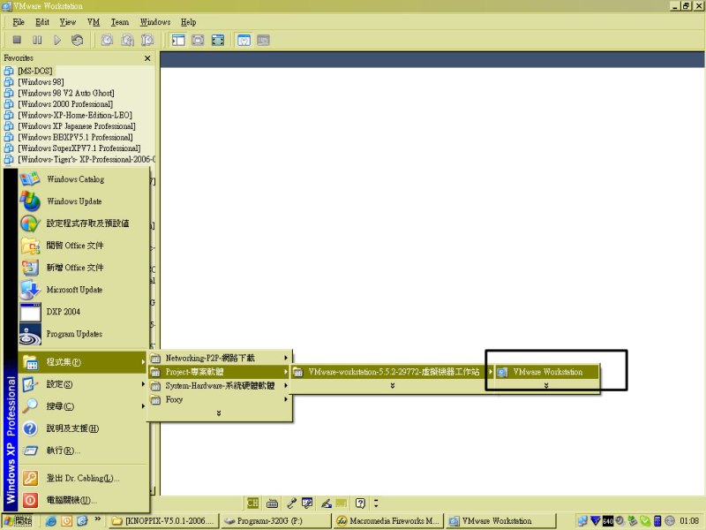
Task: Open the Snapshot Manager toolbar icon
Action: pyautogui.click(x=147, y=40)
